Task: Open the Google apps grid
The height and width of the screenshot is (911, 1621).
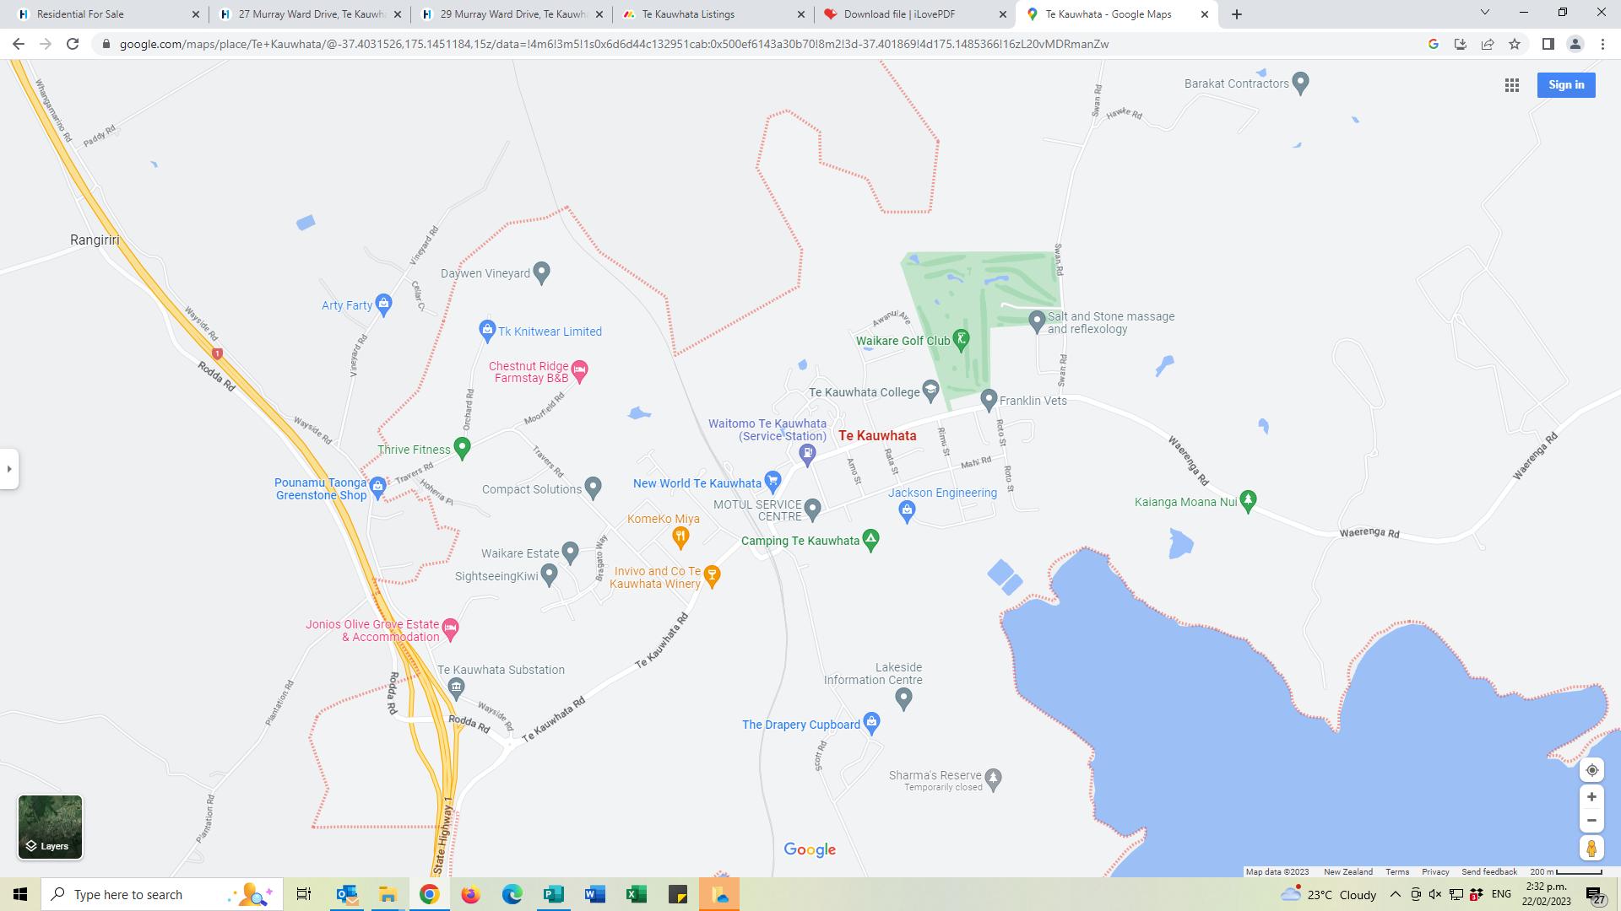Action: click(x=1512, y=85)
